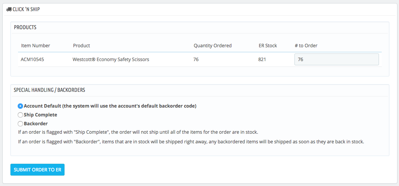Click the Products panel heading
399x186 pixels.
[x=25, y=28]
